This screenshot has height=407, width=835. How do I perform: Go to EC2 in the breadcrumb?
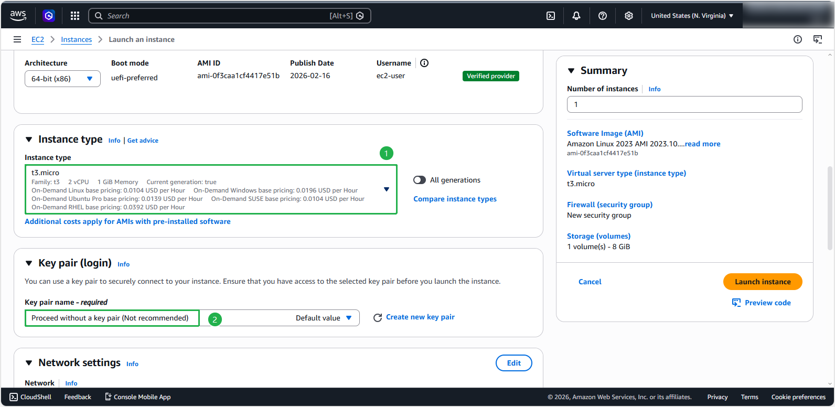tap(38, 39)
